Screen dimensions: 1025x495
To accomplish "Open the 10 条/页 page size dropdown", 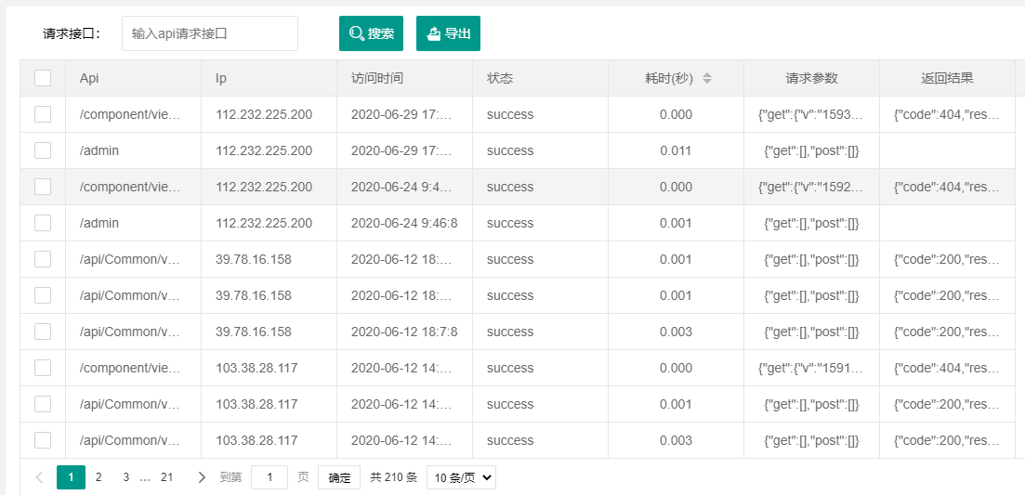I will pos(461,477).
